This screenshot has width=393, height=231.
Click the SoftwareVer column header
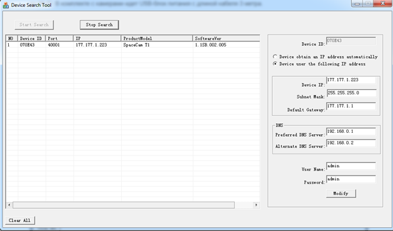pos(226,38)
